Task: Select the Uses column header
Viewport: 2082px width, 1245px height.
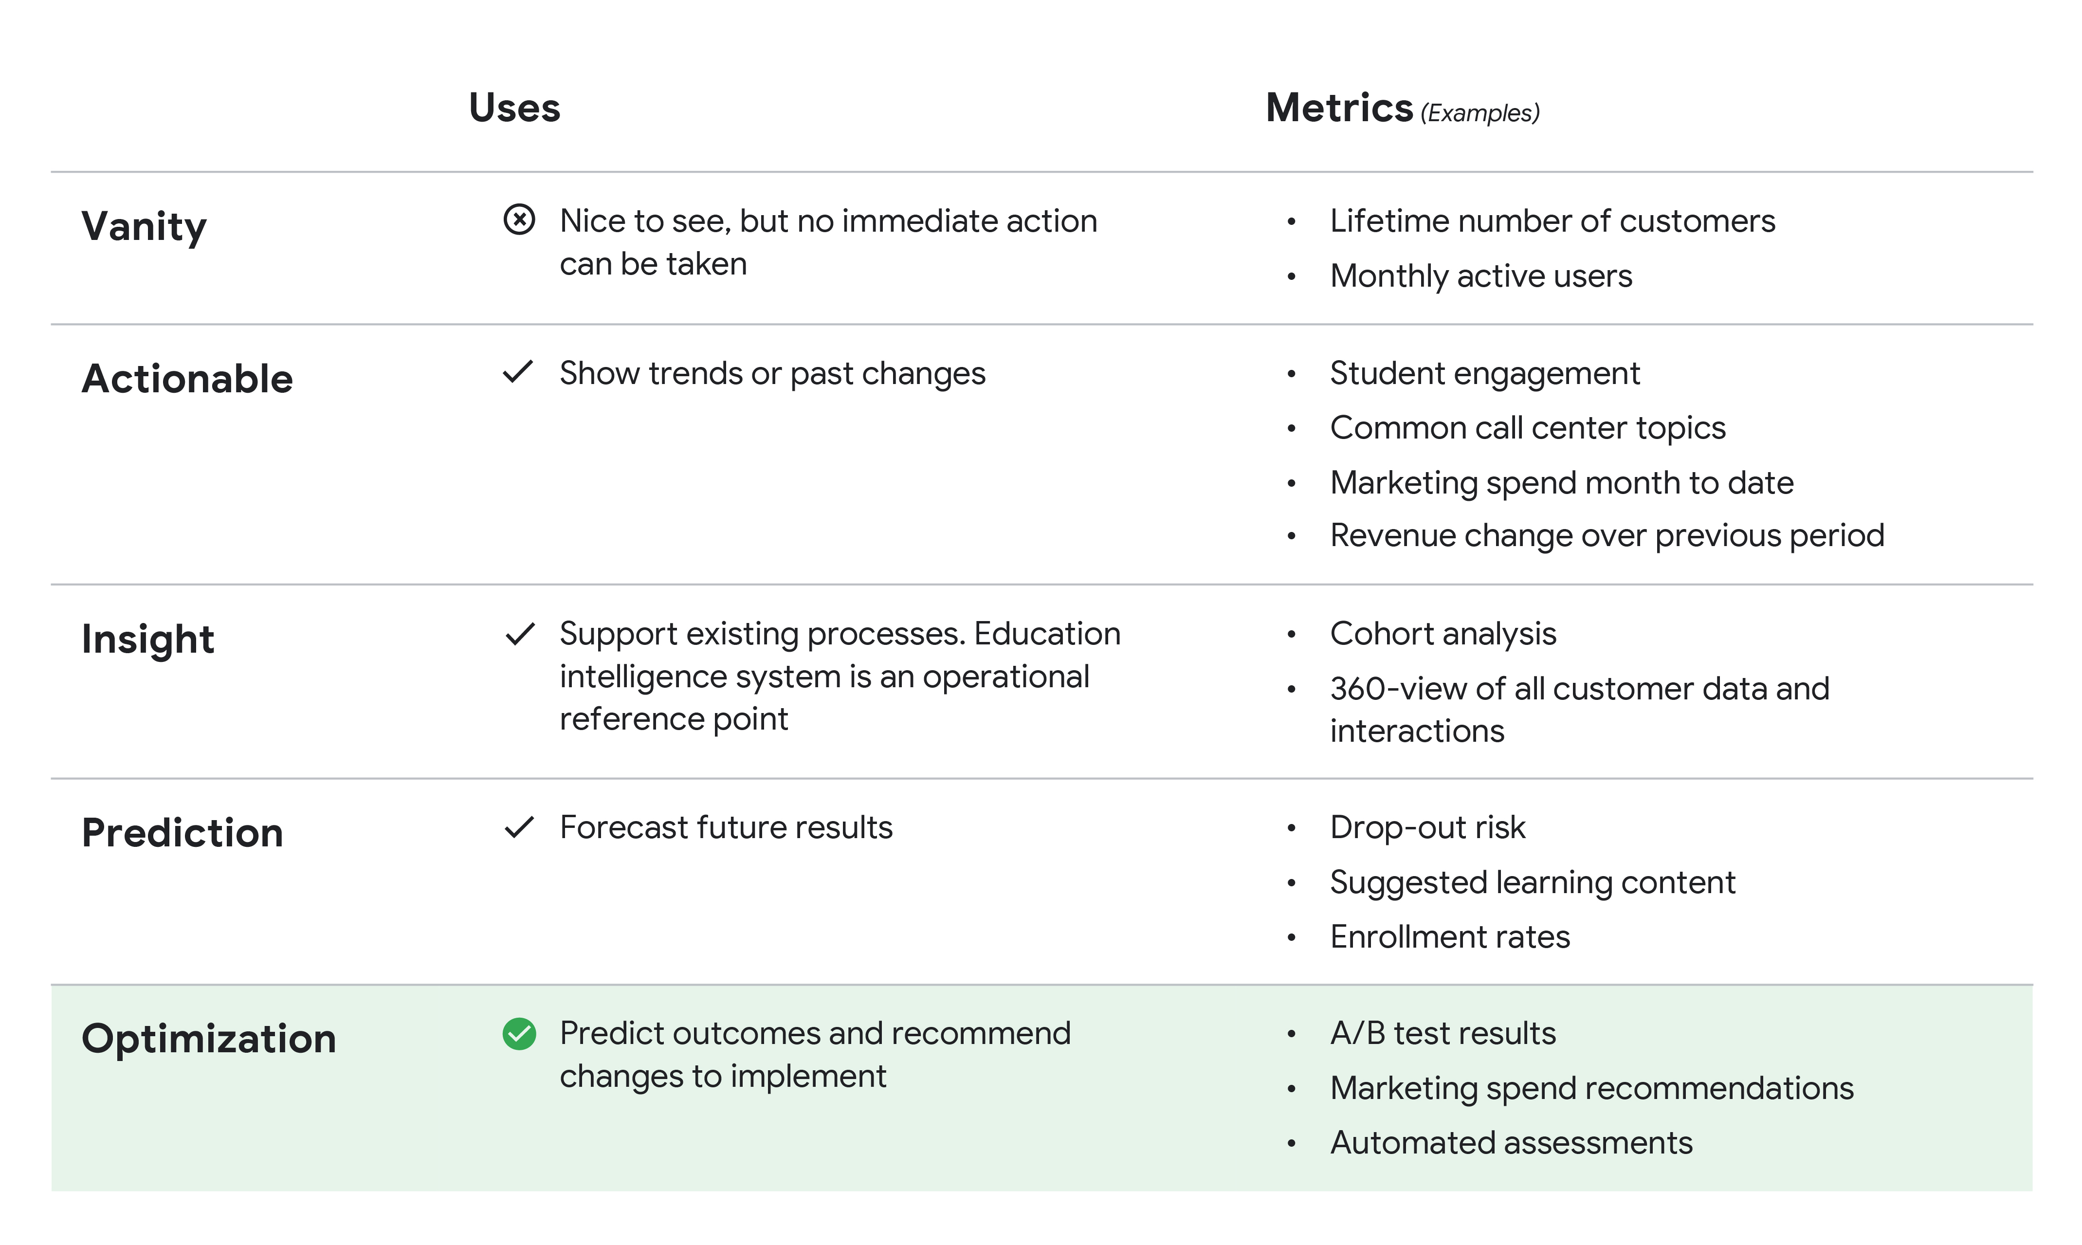Action: click(x=514, y=108)
